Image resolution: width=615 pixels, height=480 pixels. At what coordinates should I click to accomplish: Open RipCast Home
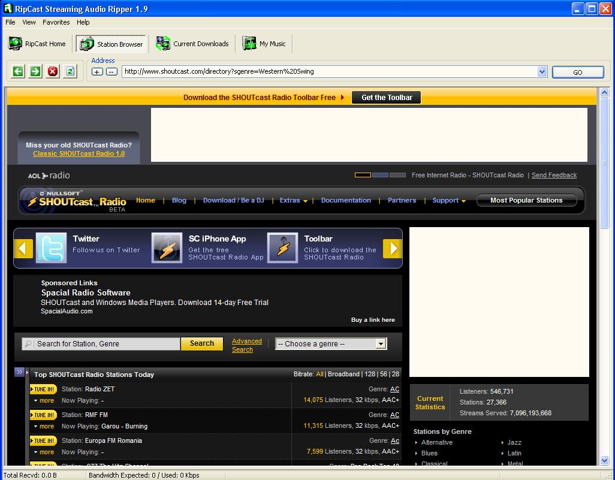tap(37, 44)
